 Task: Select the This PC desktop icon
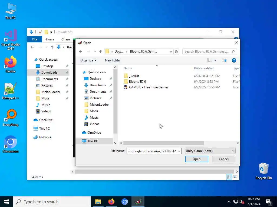click(x=11, y=11)
